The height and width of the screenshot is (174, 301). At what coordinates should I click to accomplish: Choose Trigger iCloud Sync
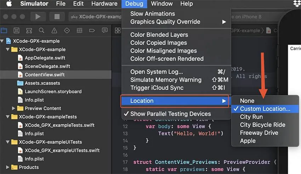(176, 88)
